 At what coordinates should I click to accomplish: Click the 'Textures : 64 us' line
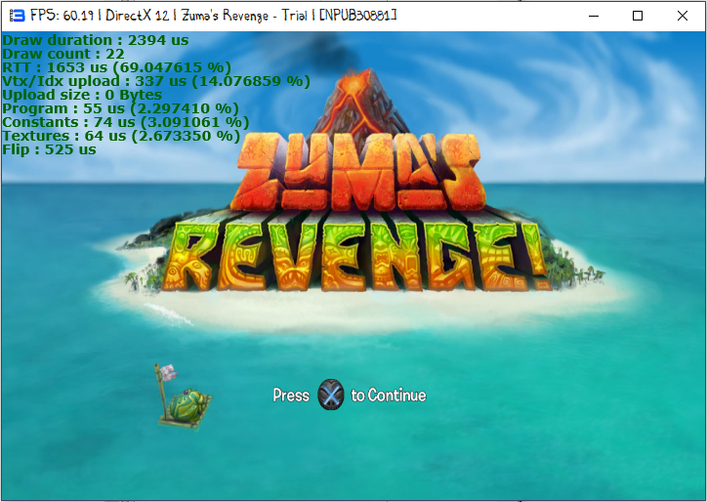[121, 136]
